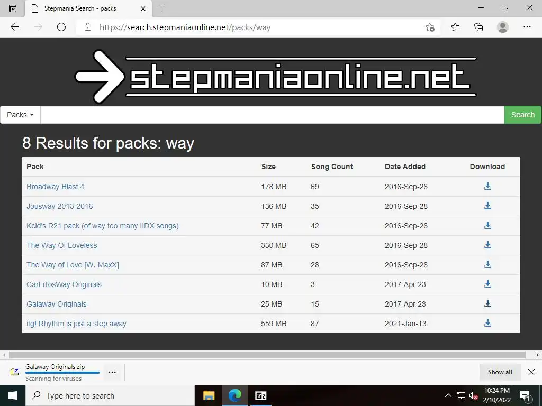542x406 pixels.
Task: Open the muted volume tray icon
Action: [x=473, y=395]
